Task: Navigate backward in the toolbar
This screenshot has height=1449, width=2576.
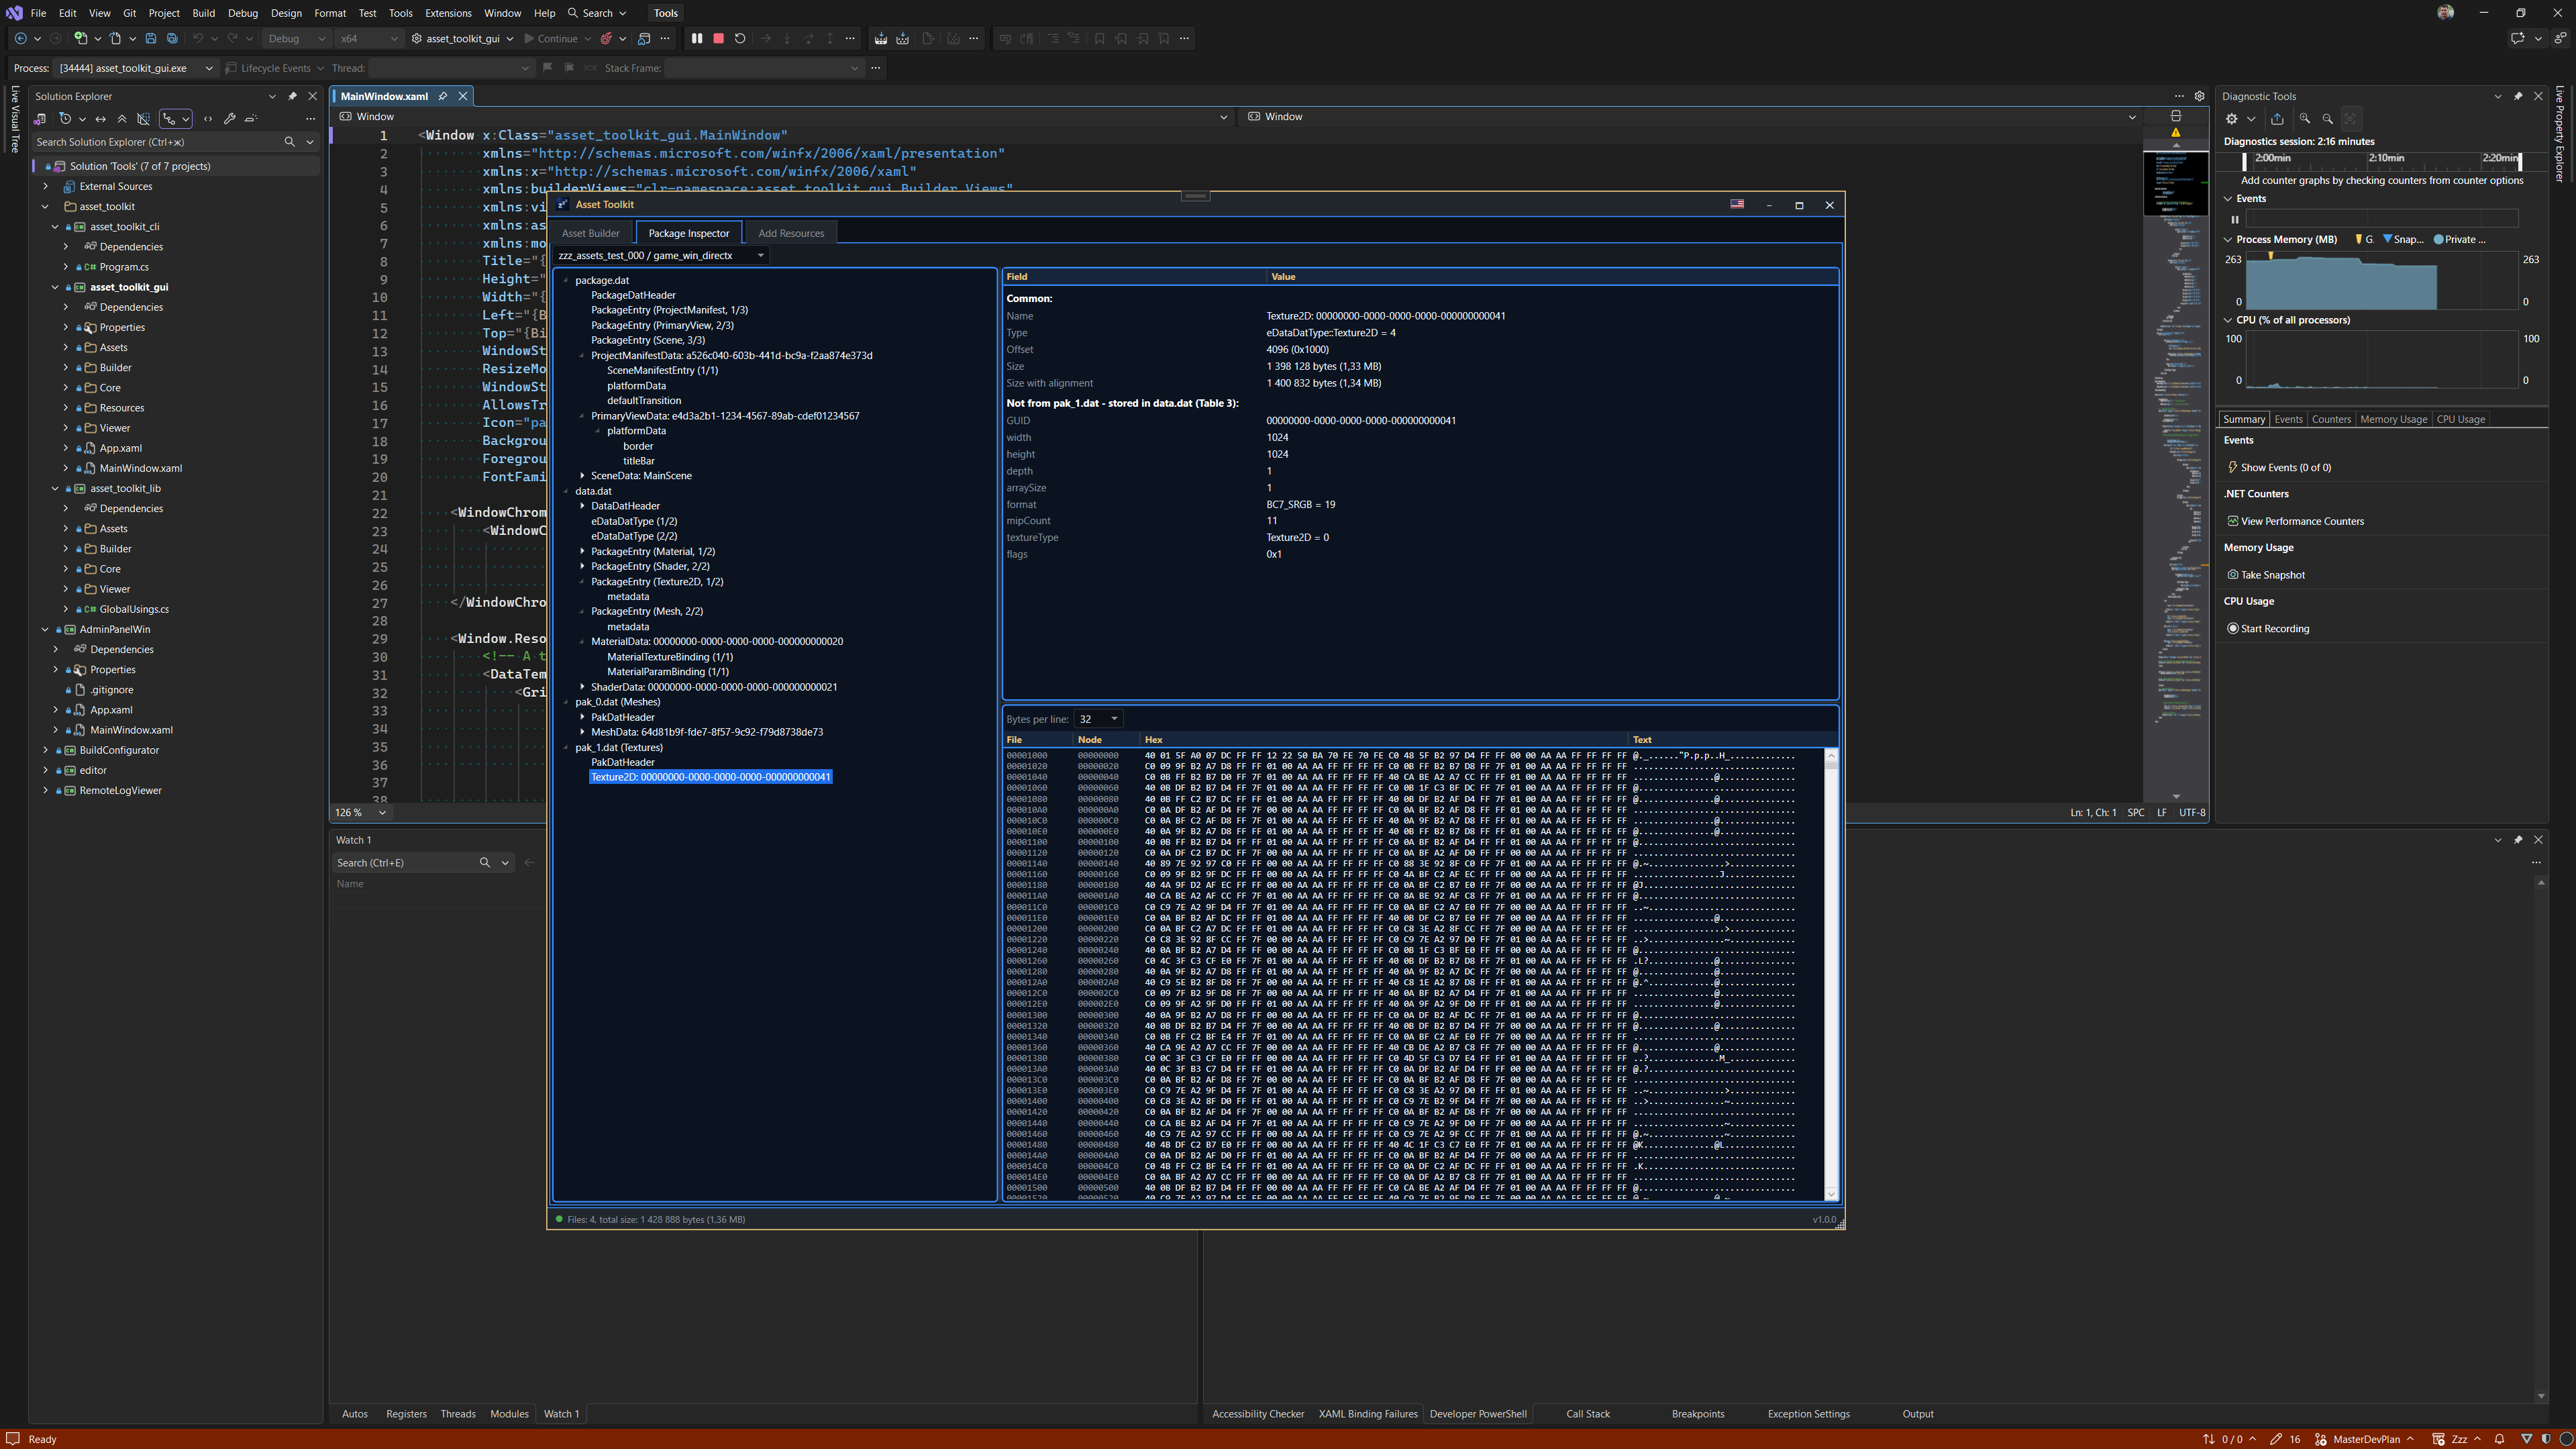Action: (20, 39)
